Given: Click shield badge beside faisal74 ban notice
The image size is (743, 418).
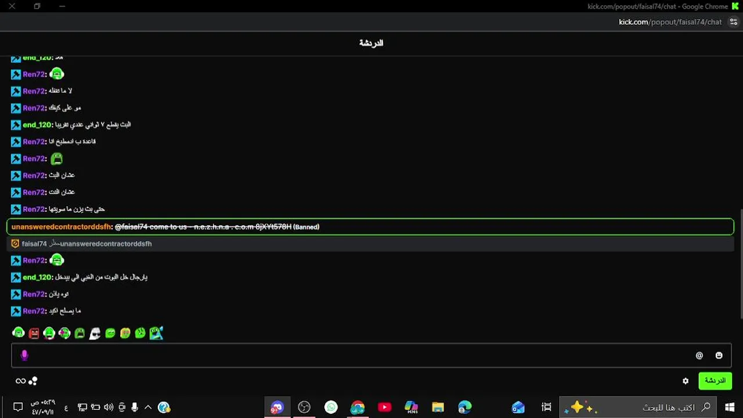Looking at the screenshot, I should pos(15,244).
